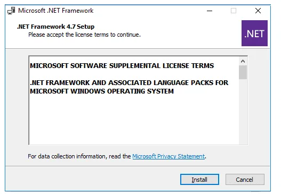Image resolution: width=281 pixels, height=194 pixels.
Task: Click 'Please accept the license terms to continue.' text
Action: pos(84,35)
